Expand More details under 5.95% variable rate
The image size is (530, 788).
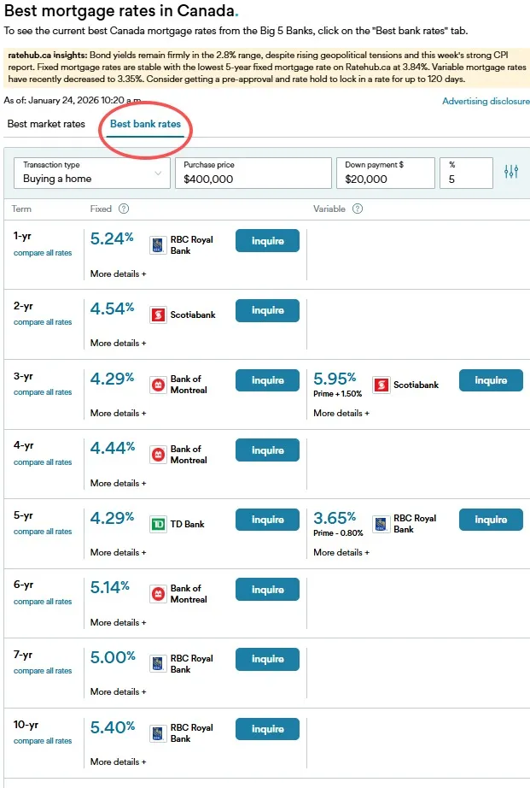(341, 413)
